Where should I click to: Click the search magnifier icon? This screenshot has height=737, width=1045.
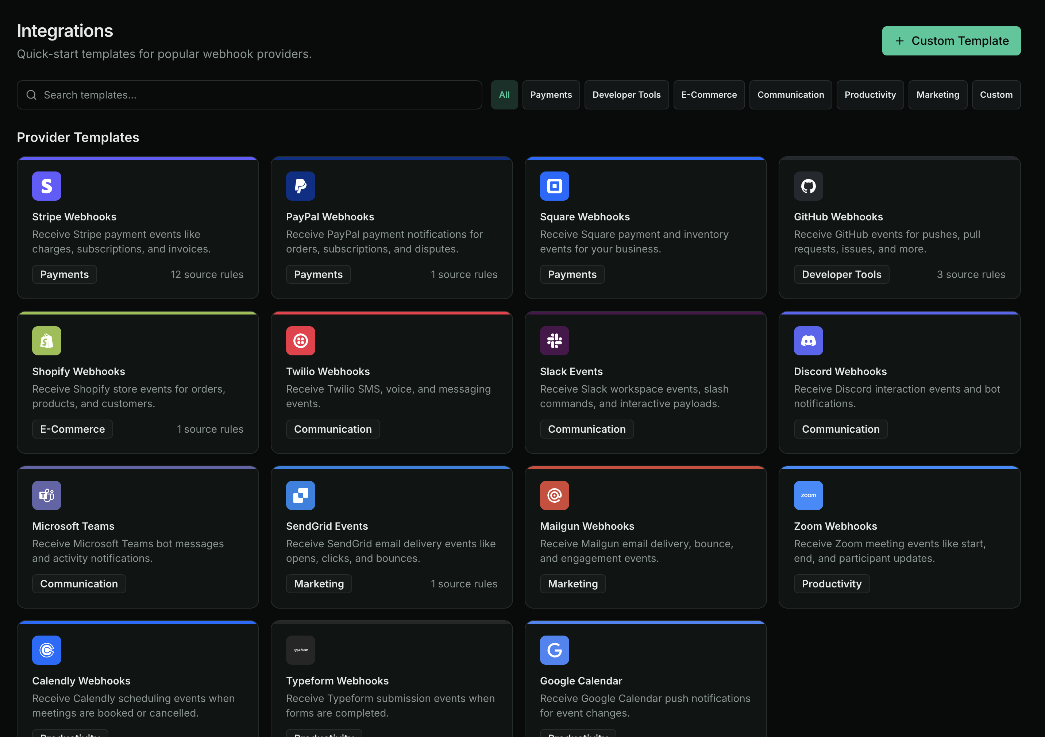31,95
